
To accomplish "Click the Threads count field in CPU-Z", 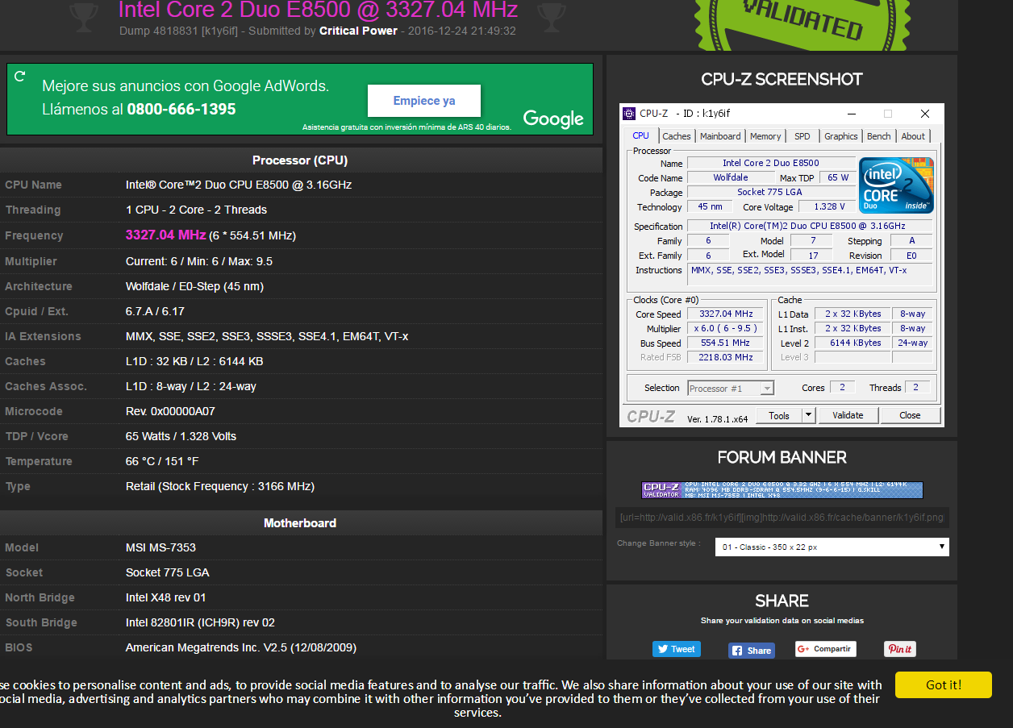I will point(916,388).
